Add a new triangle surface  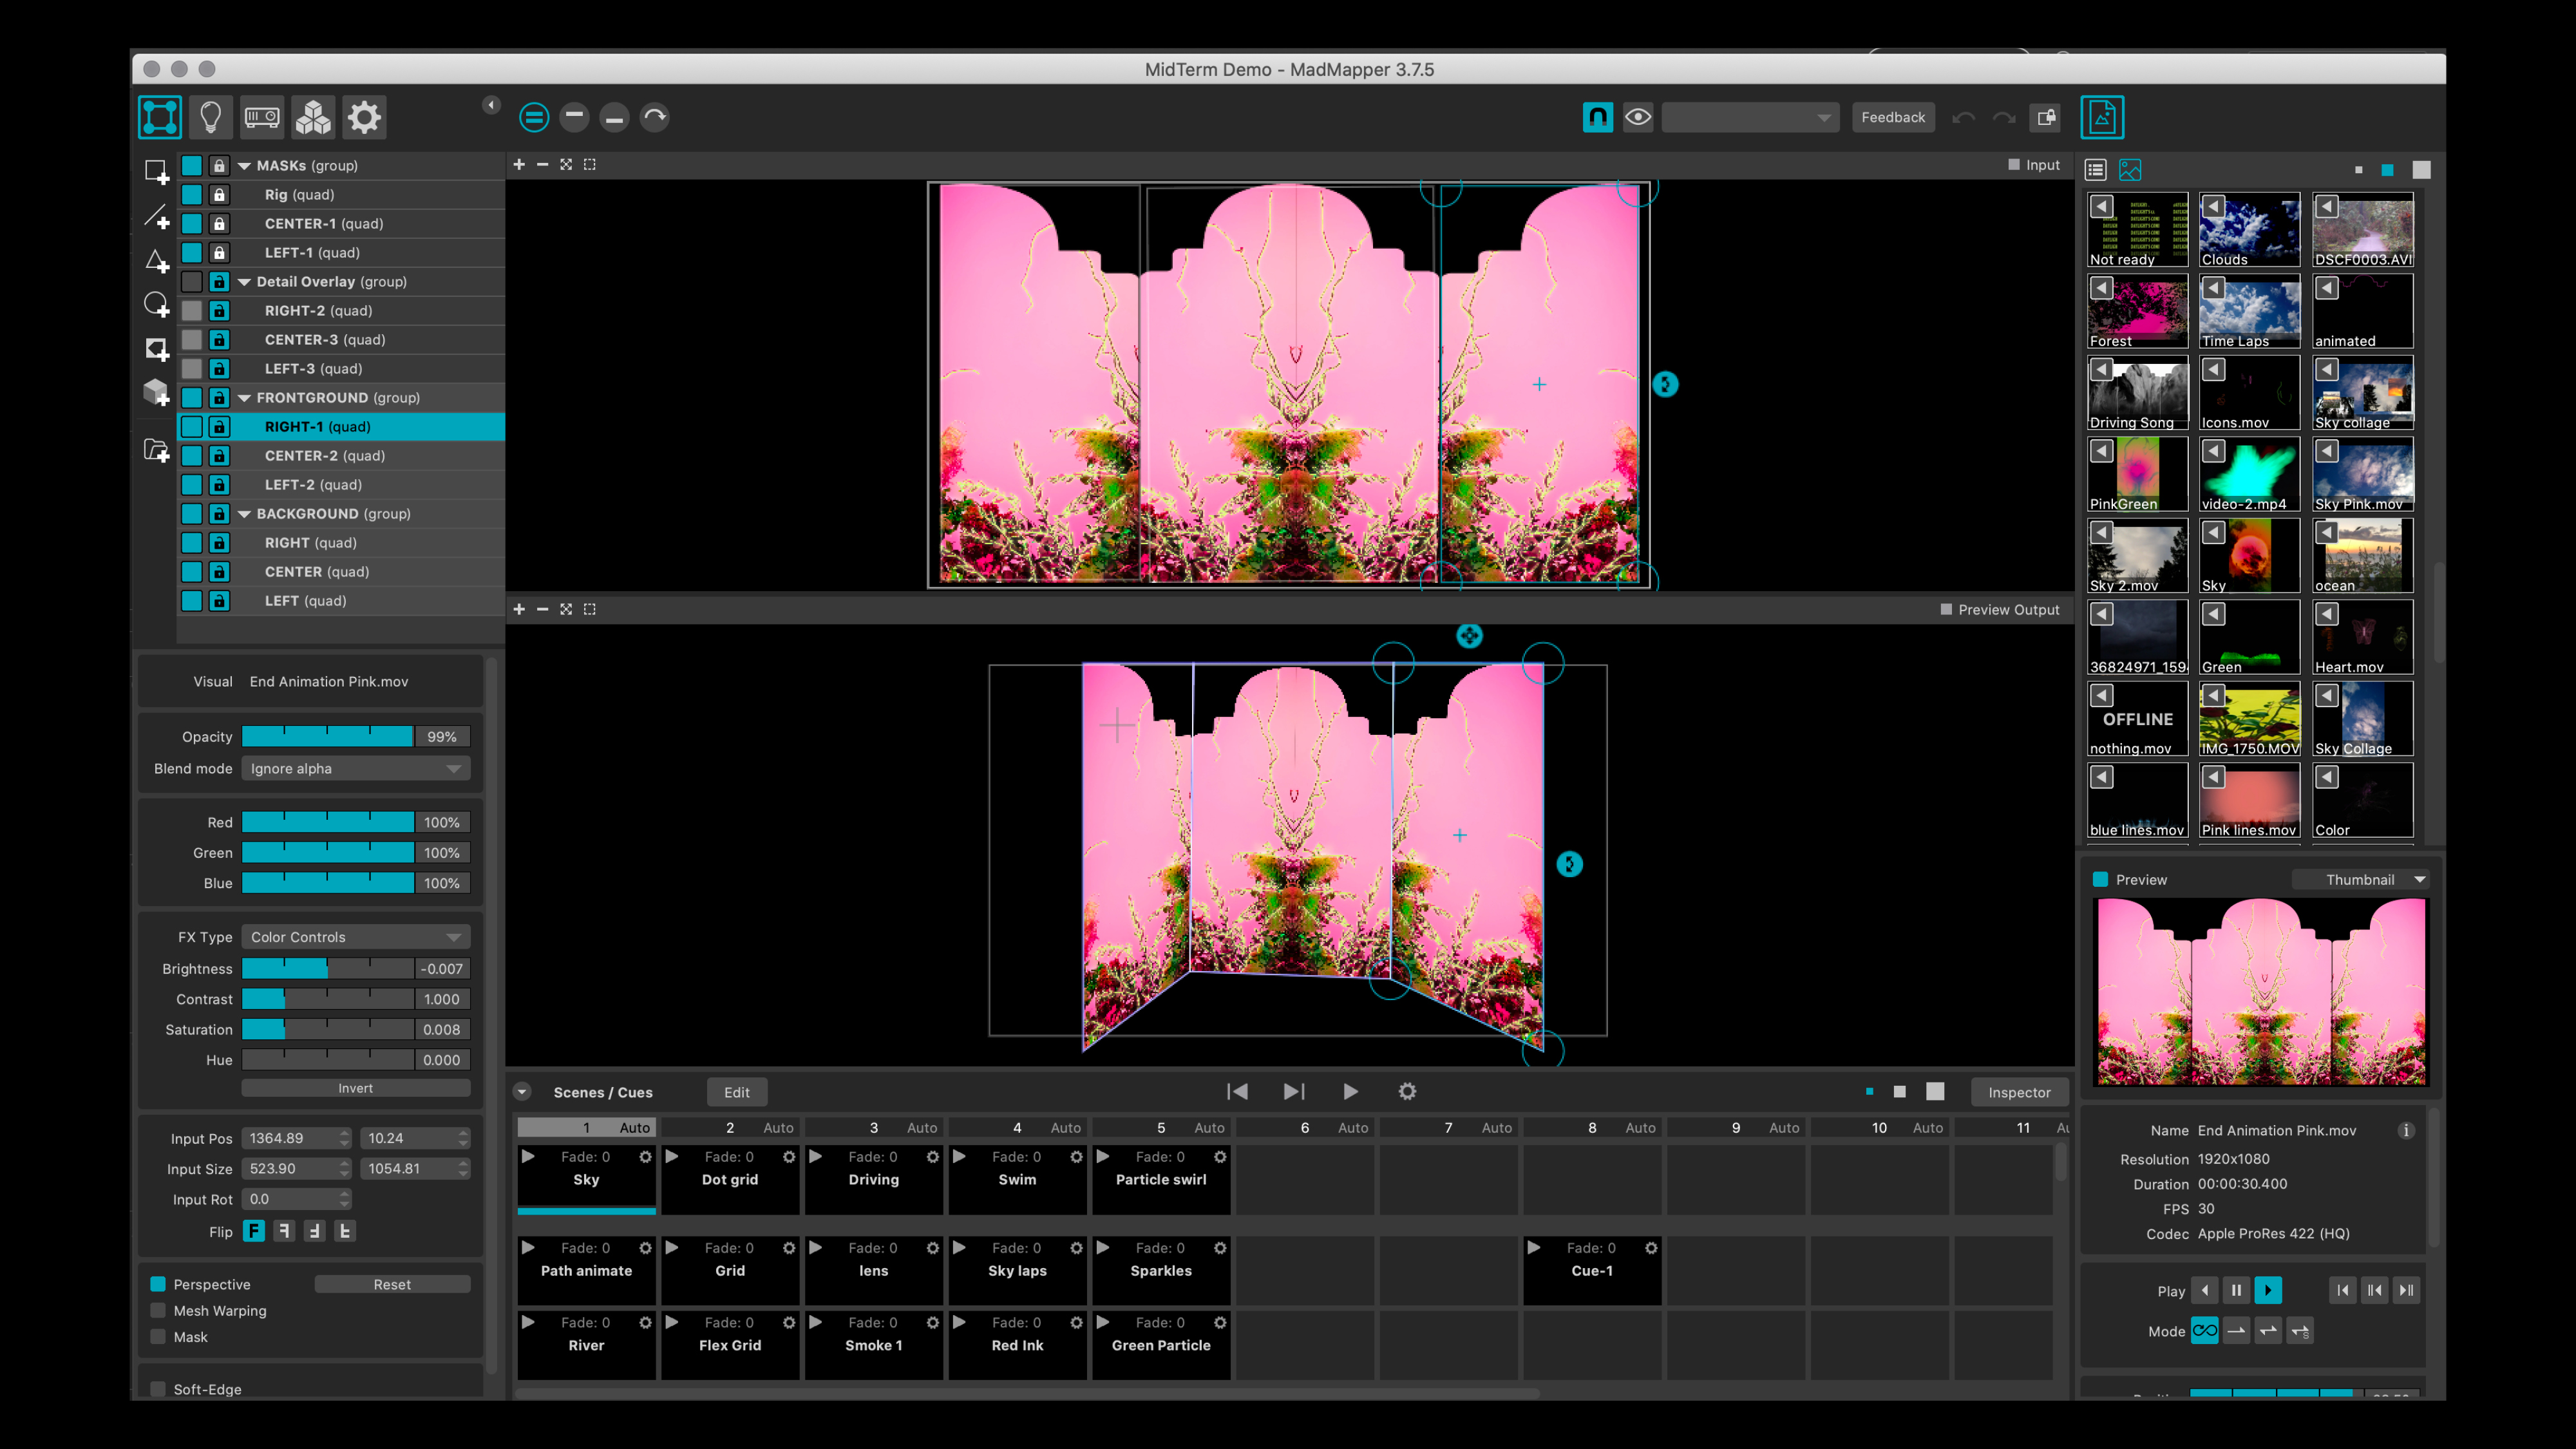tap(156, 261)
